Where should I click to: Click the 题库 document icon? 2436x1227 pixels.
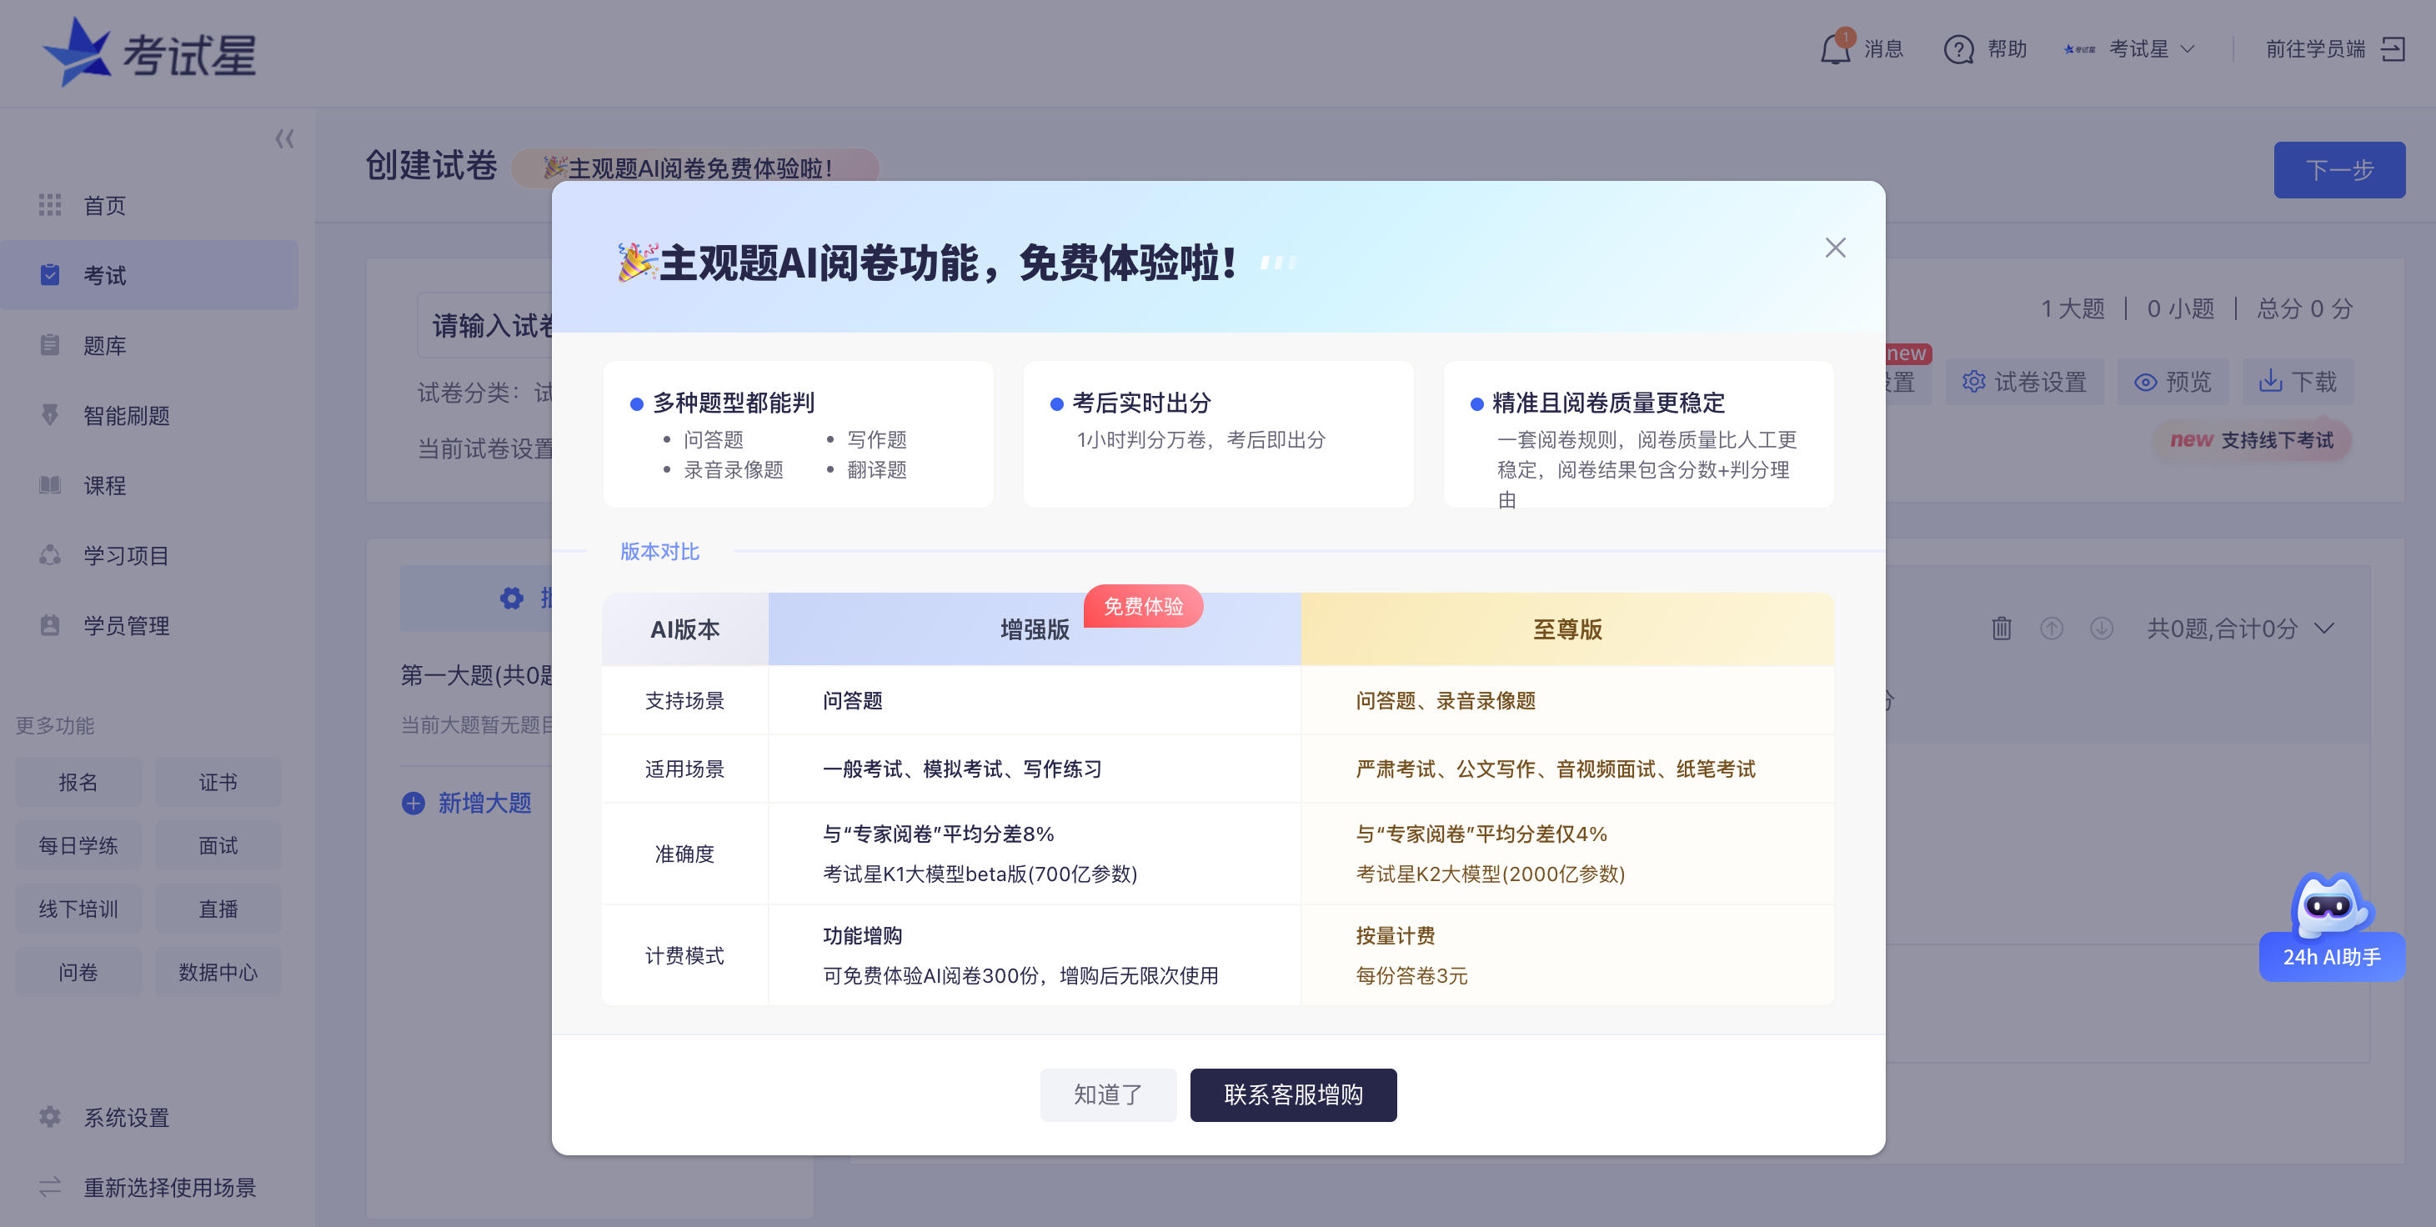(50, 344)
